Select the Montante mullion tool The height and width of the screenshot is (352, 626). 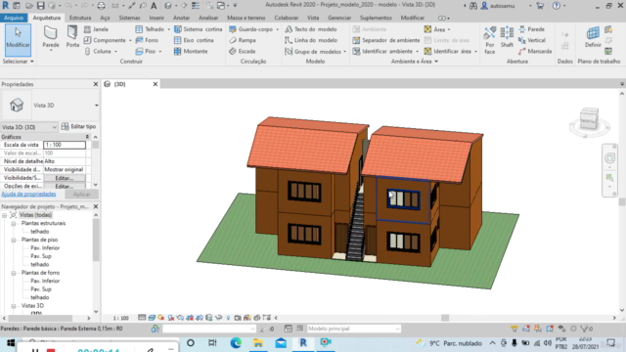[x=191, y=51]
